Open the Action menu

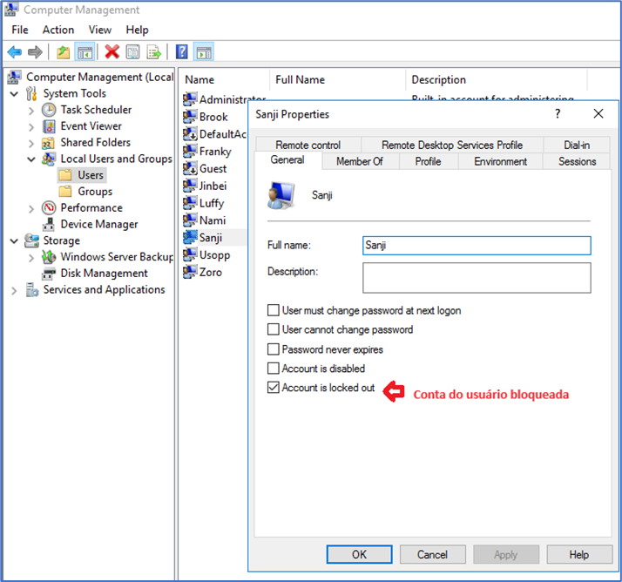click(x=58, y=30)
